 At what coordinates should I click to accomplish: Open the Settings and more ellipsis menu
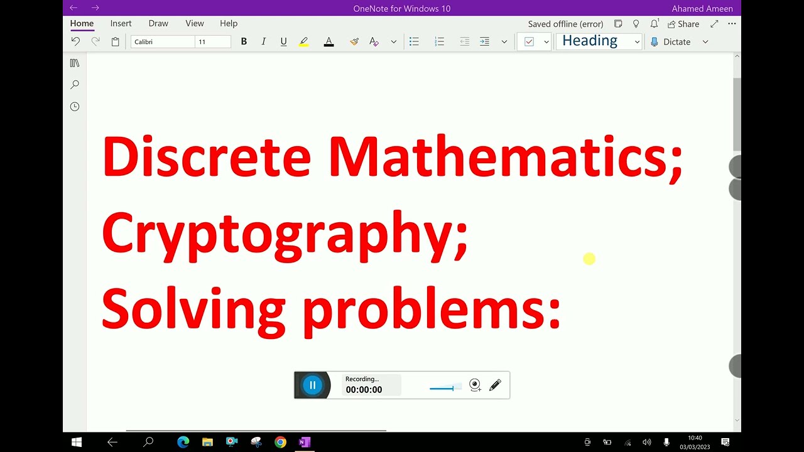tap(732, 24)
